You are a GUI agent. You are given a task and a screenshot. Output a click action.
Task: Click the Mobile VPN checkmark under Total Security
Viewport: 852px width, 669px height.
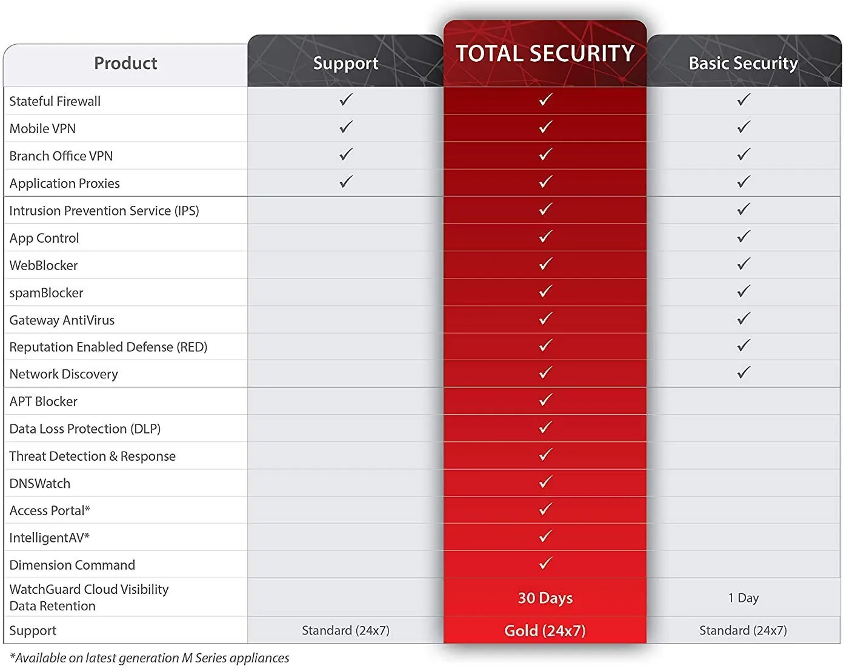545,127
